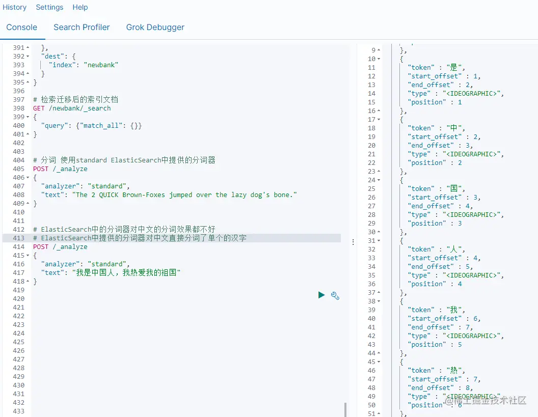Click the Chinese text value on line 417
This screenshot has height=417, width=538.
[126, 272]
